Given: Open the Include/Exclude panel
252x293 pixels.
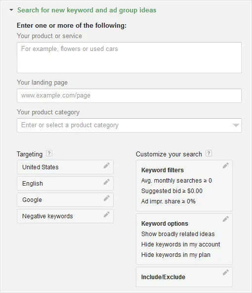Looking at the screenshot, I should pos(184,277).
